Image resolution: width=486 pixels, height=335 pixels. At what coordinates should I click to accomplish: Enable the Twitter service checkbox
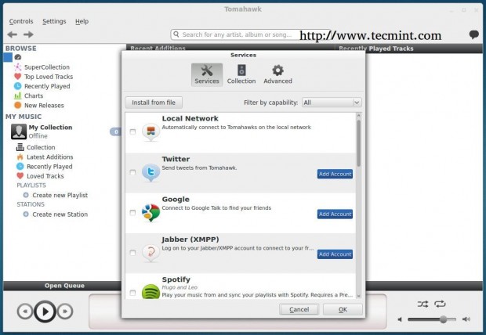click(132, 172)
